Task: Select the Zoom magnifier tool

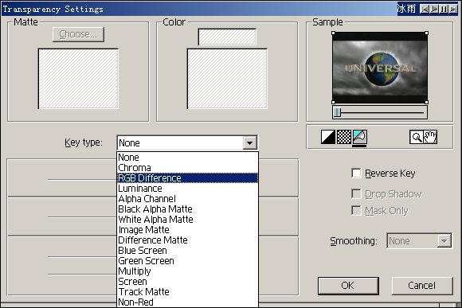Action: coord(417,137)
